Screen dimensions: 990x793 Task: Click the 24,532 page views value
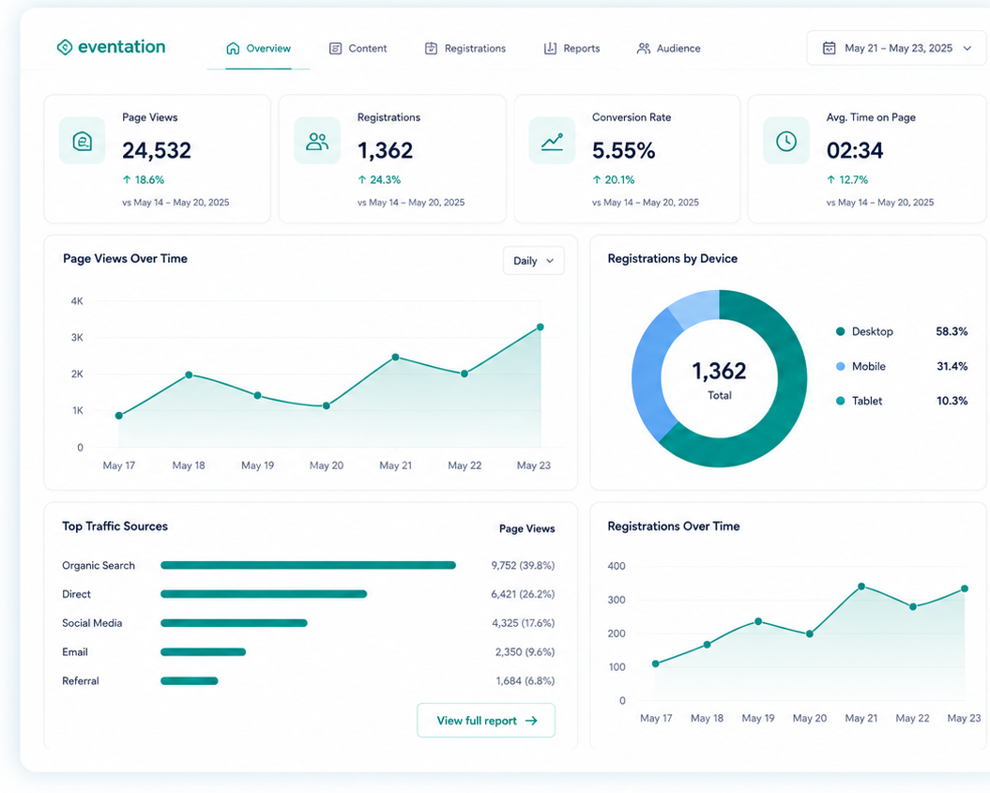(157, 150)
